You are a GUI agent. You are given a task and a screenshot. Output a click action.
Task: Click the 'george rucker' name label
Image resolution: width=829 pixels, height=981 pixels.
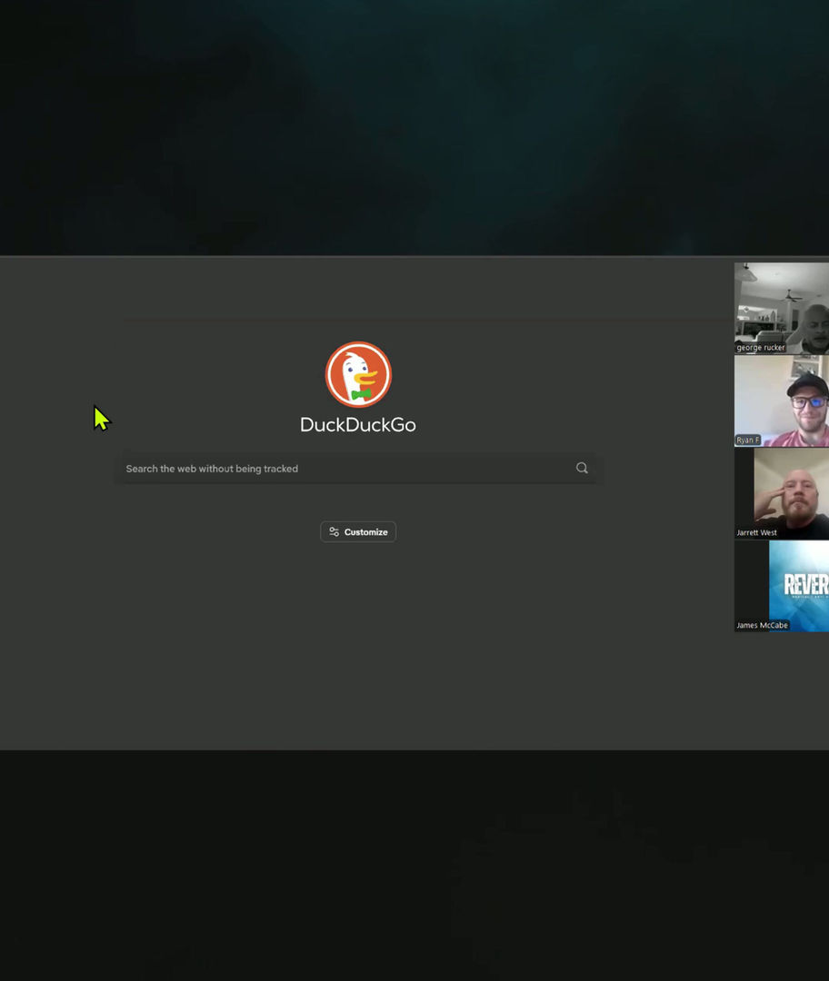760,347
